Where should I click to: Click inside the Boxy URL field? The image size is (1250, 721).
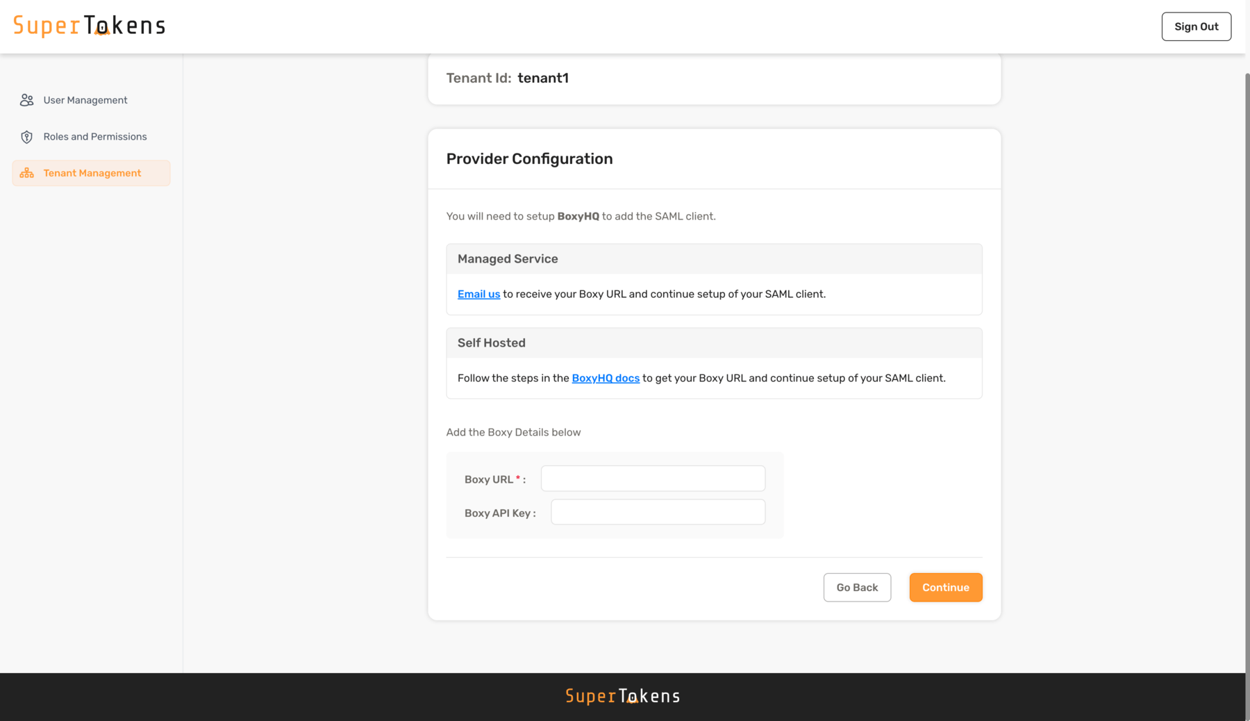click(652, 478)
